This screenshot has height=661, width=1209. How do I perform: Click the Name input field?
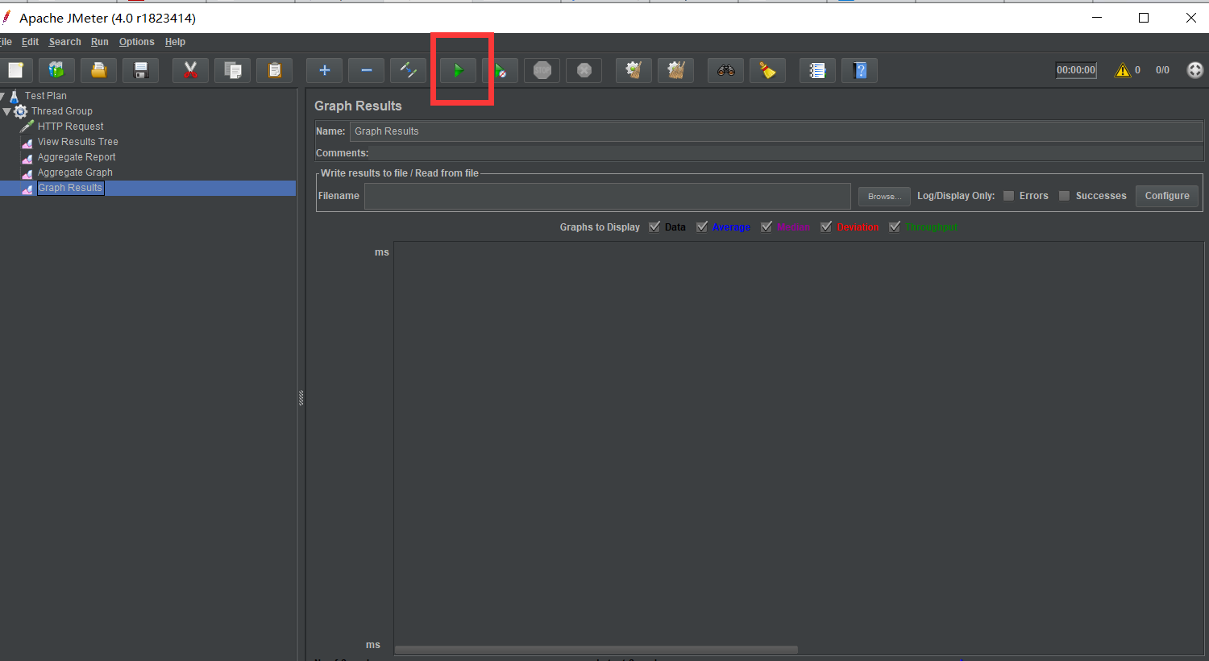776,131
